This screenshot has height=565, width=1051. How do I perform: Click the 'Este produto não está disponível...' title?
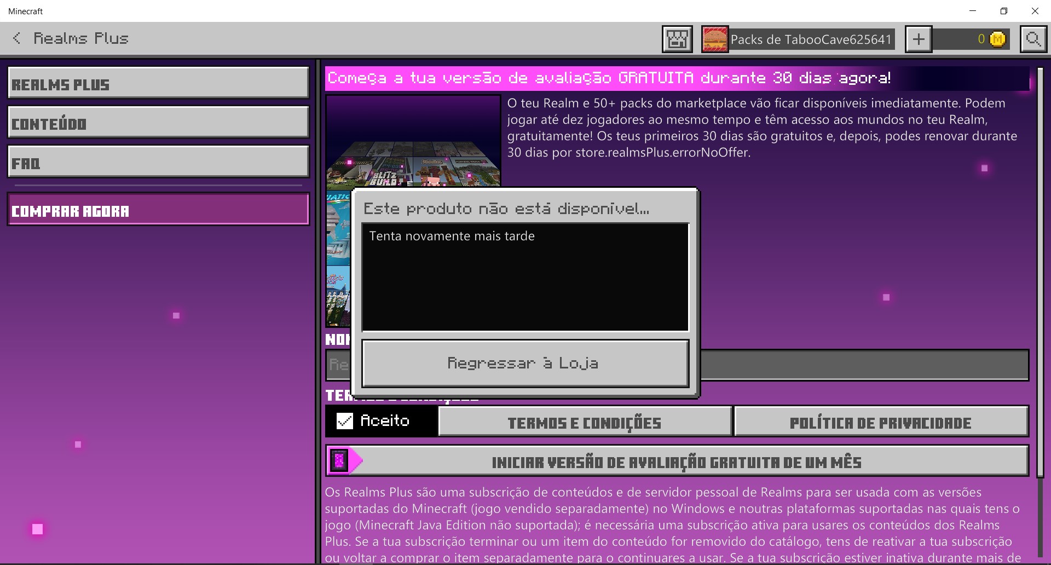point(506,209)
